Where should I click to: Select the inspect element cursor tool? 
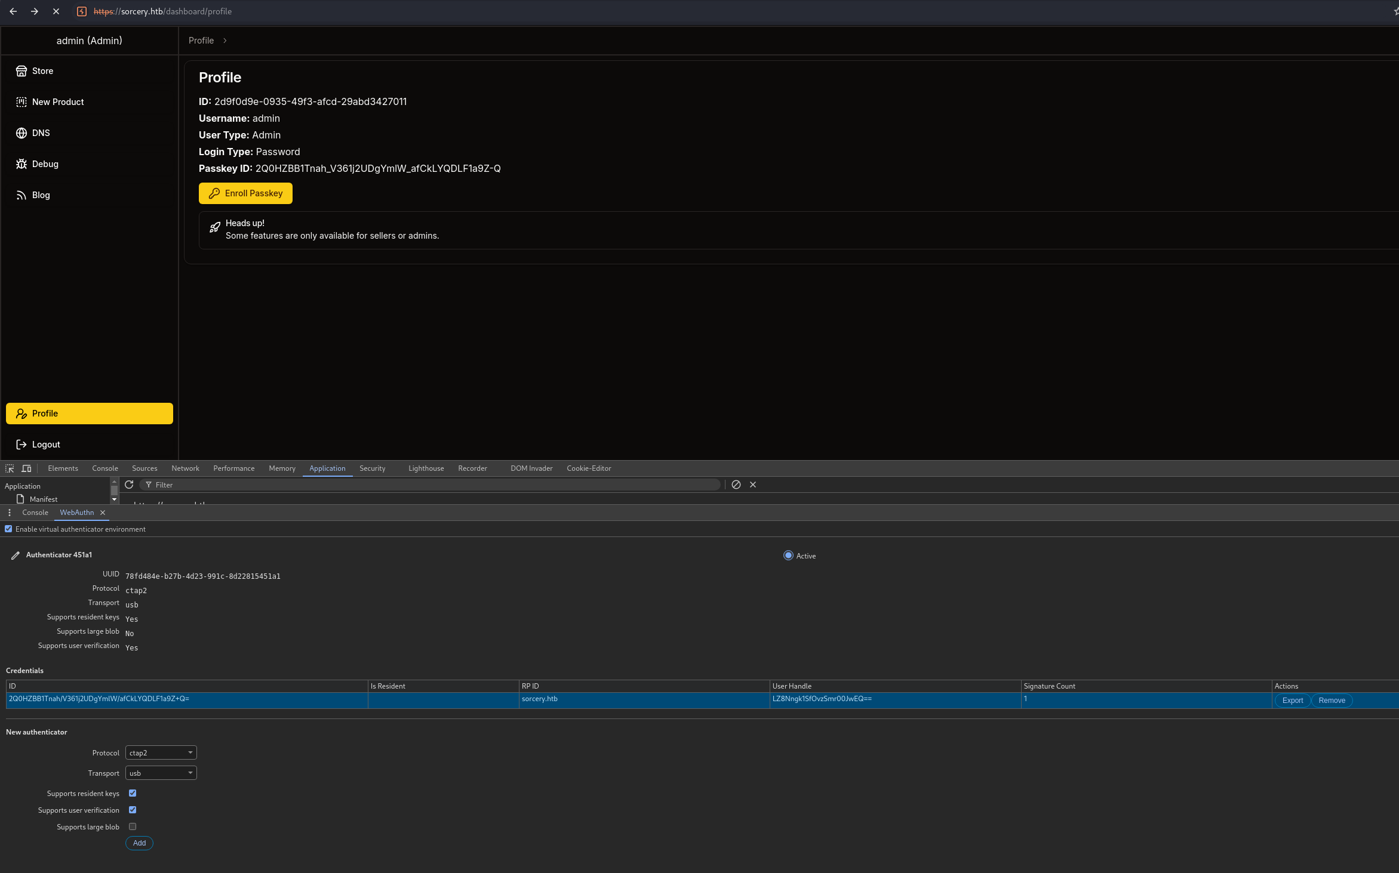[x=10, y=468]
